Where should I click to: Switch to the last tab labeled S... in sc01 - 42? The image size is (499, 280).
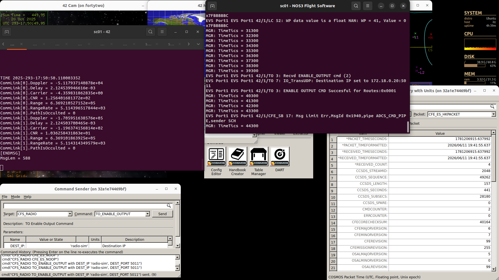(171, 44)
